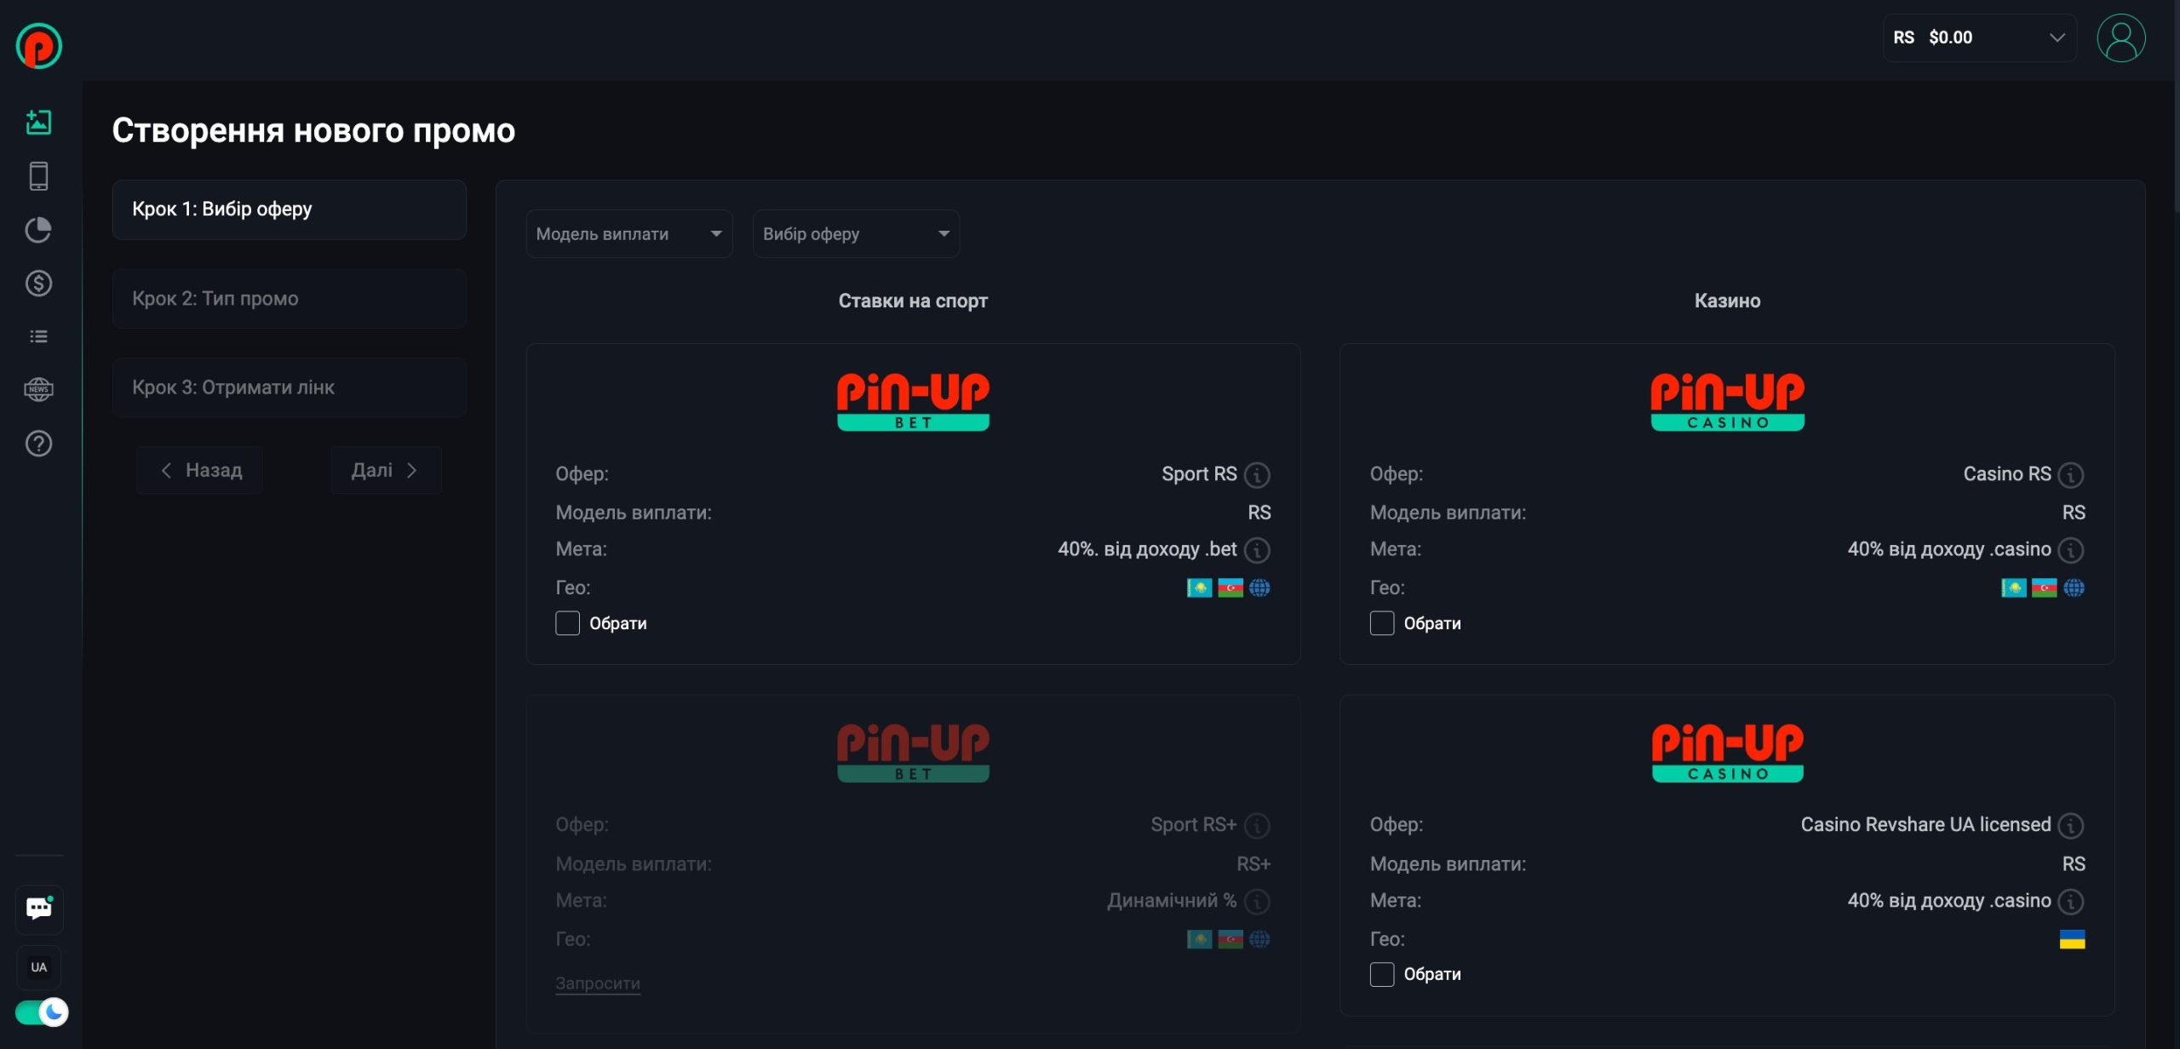Open the dollar payments sidebar icon
The image size is (2180, 1049).
[x=38, y=284]
